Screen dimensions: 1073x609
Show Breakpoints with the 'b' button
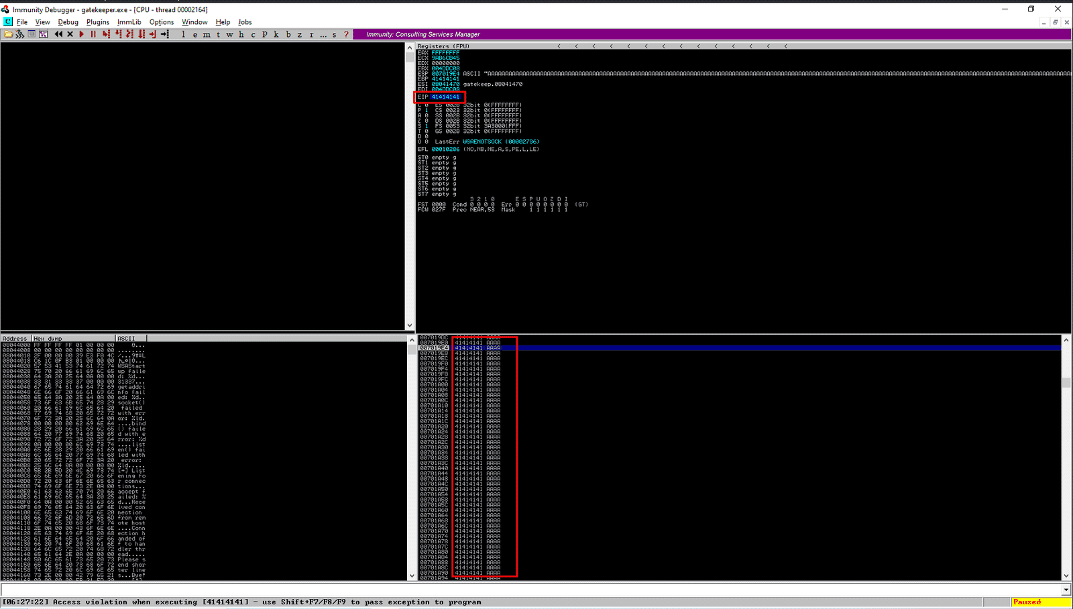point(288,34)
